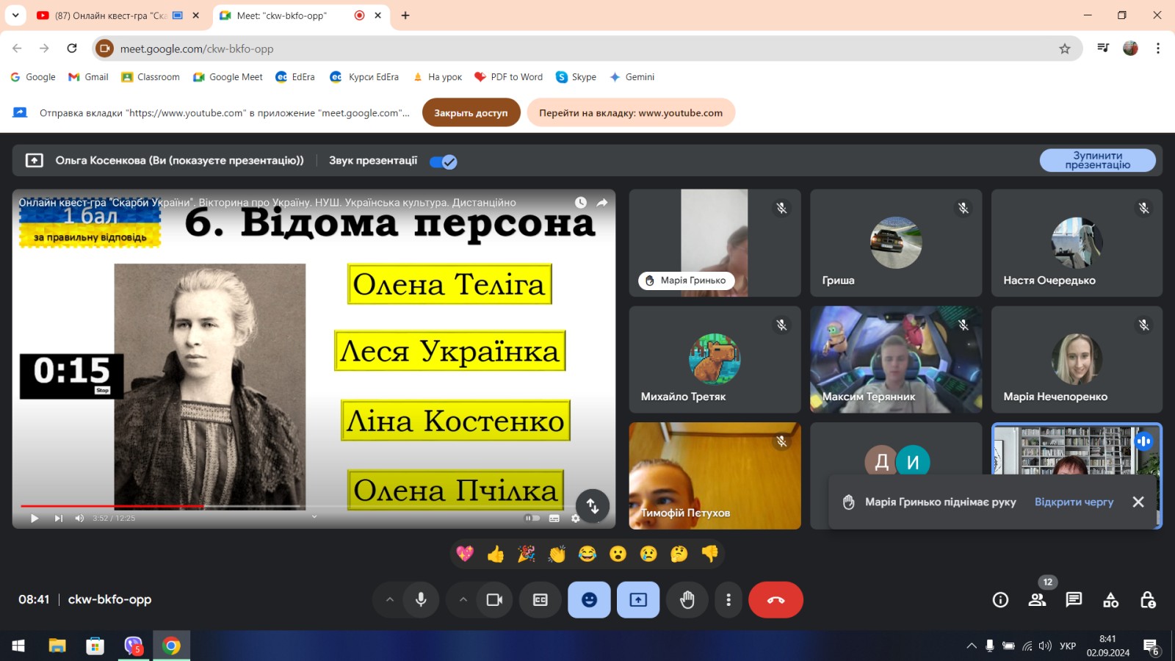This screenshot has width=1175, height=661.
Task: Mute the microphone in Meet
Action: 421,600
